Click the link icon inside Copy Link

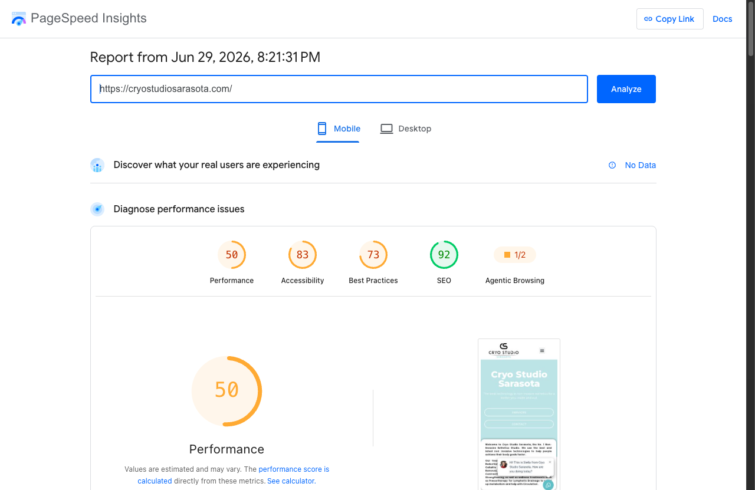click(648, 19)
